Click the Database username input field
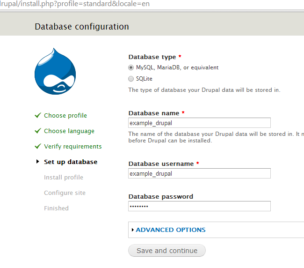 click(x=199, y=173)
